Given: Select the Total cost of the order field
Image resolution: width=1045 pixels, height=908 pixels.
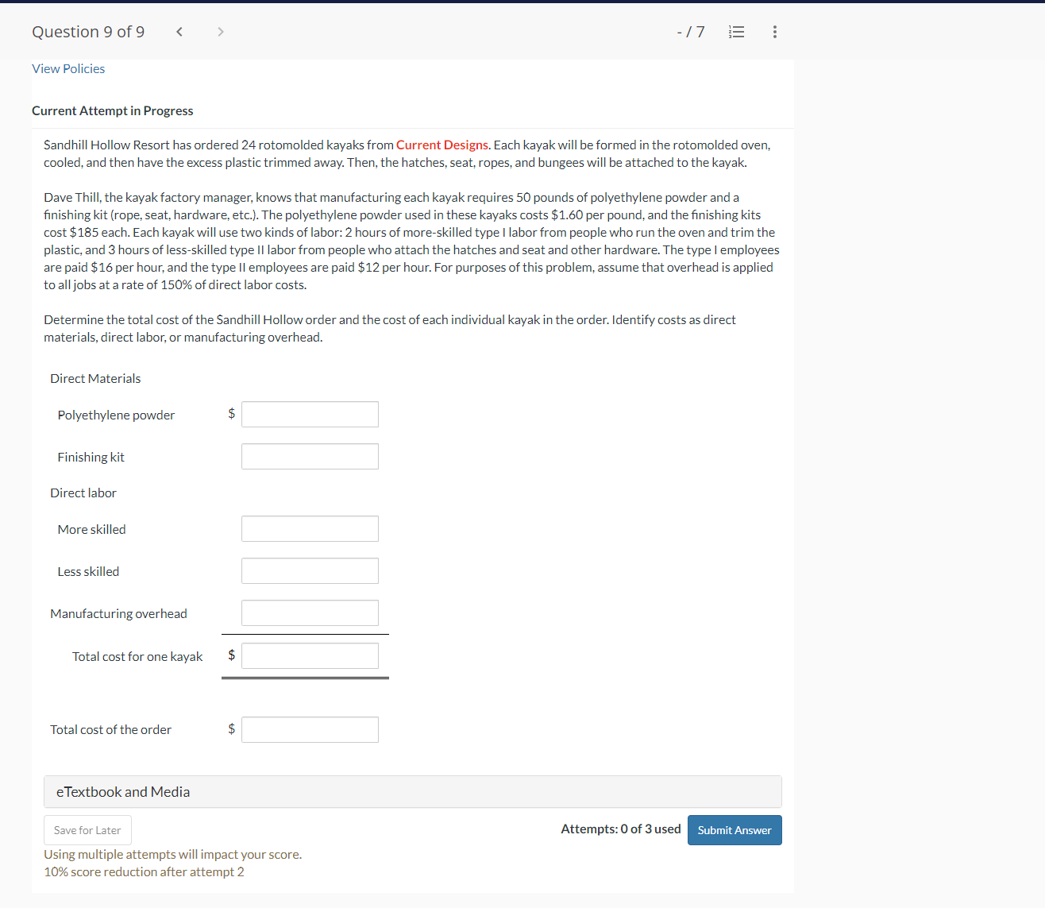Looking at the screenshot, I should [310, 729].
